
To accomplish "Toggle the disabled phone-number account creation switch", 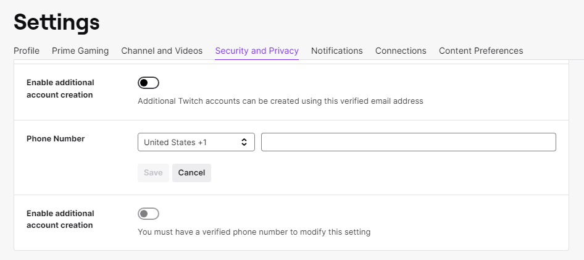I will (x=148, y=214).
